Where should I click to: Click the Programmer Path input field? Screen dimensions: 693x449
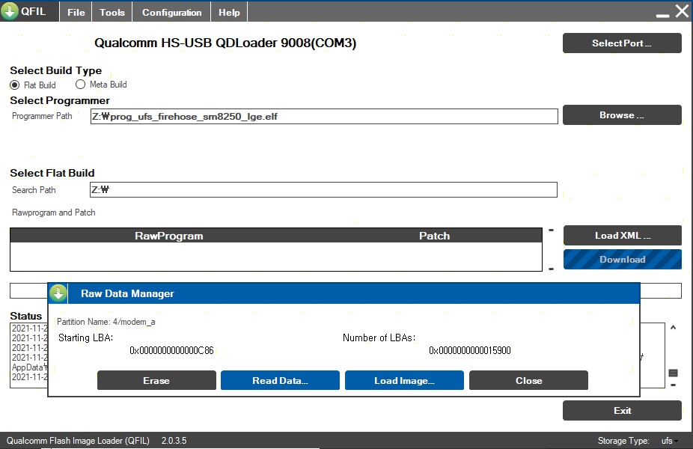point(324,117)
